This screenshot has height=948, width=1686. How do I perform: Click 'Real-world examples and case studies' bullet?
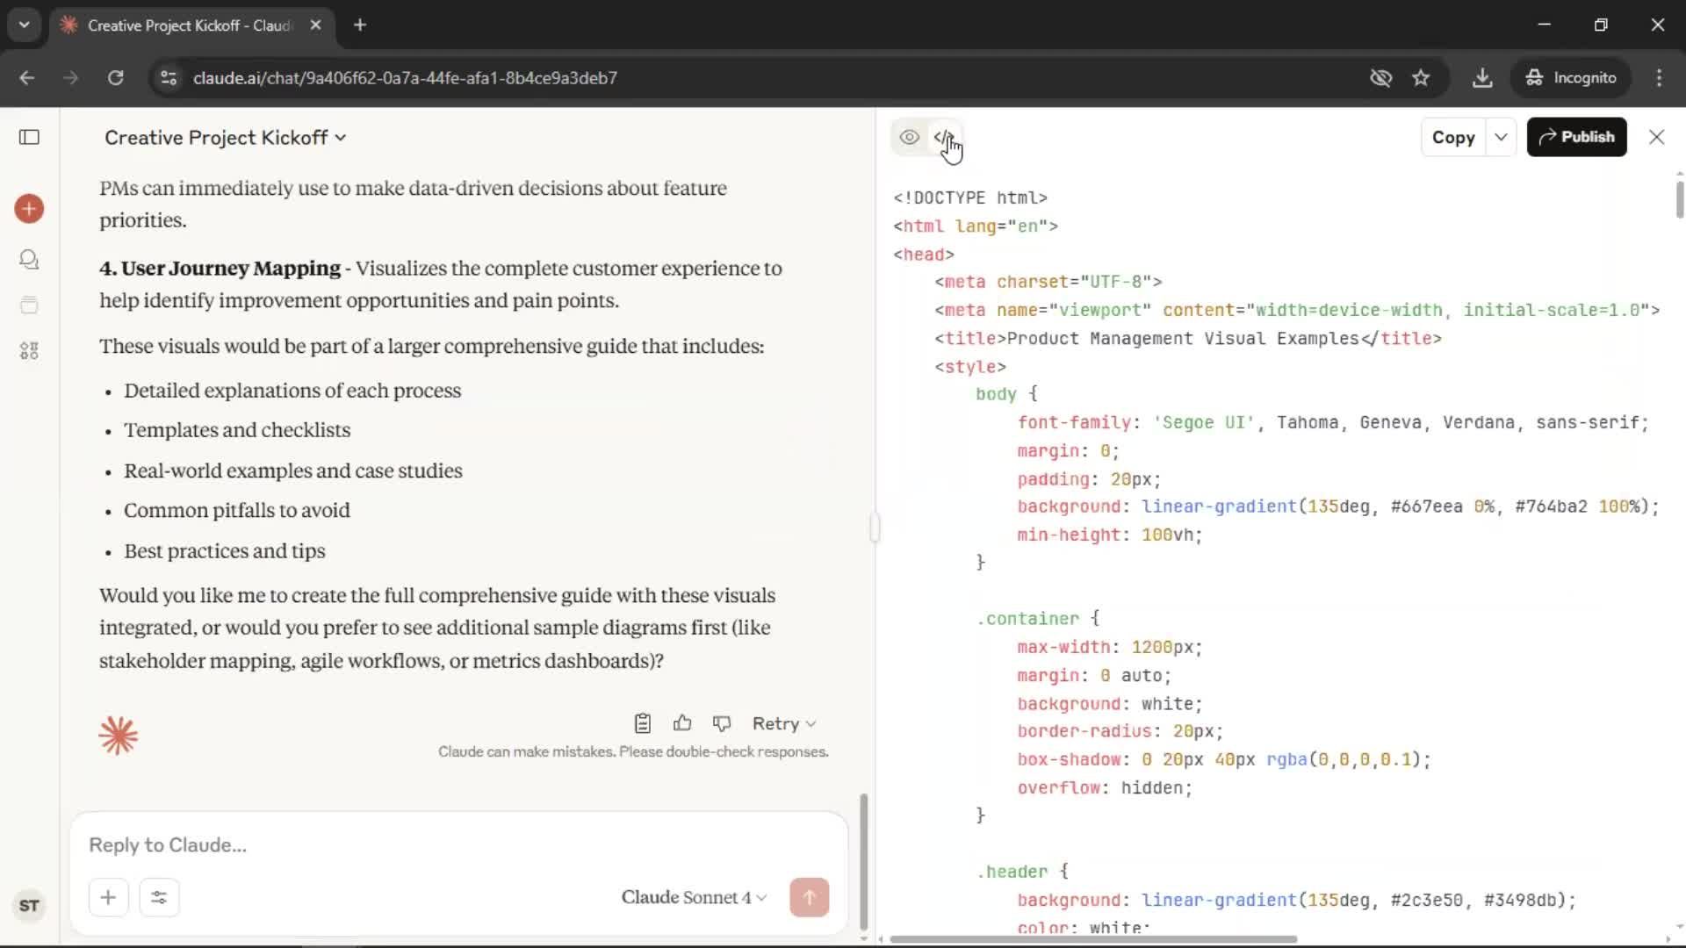click(293, 471)
